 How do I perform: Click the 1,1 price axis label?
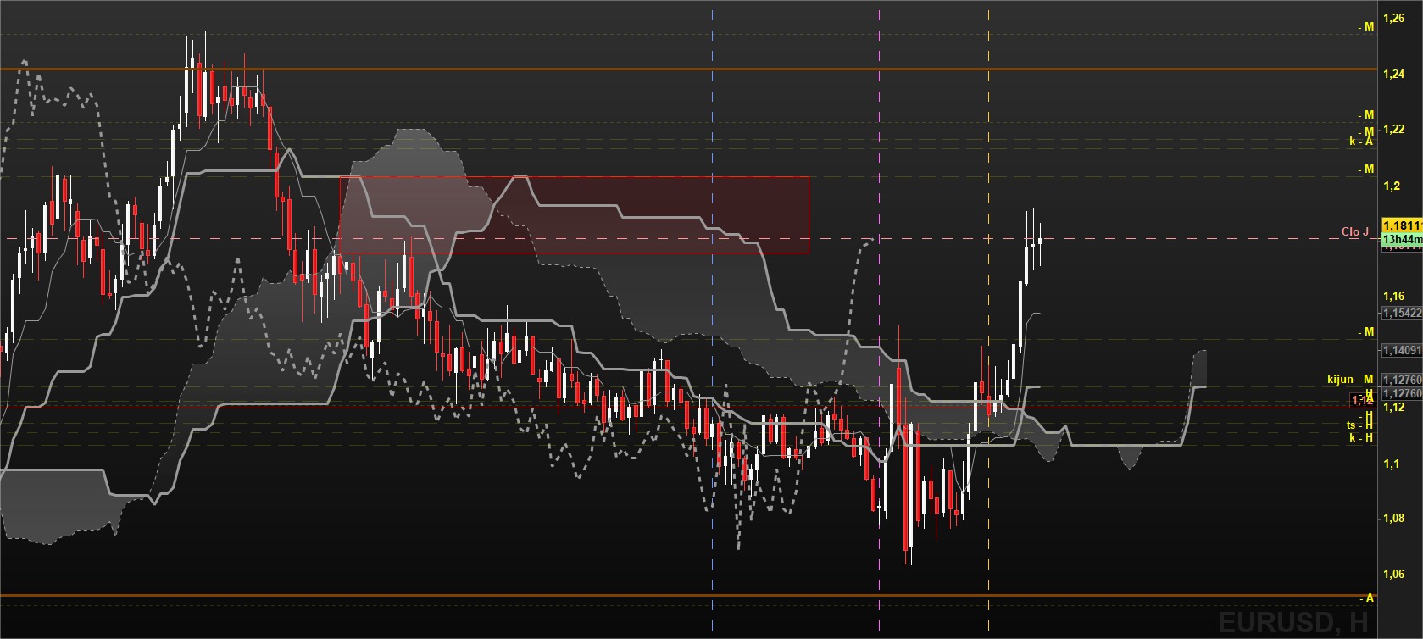point(1391,464)
